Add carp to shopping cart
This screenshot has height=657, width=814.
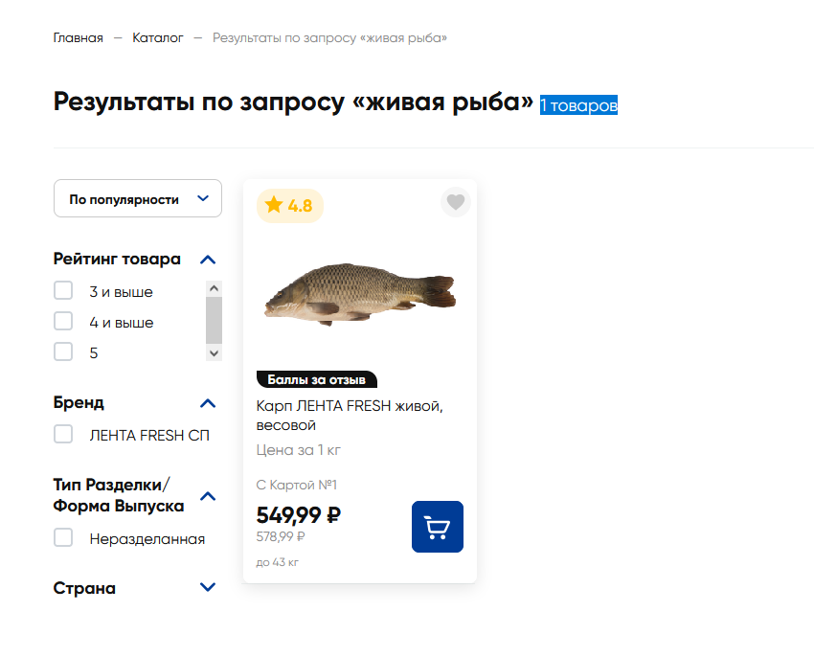pos(437,527)
